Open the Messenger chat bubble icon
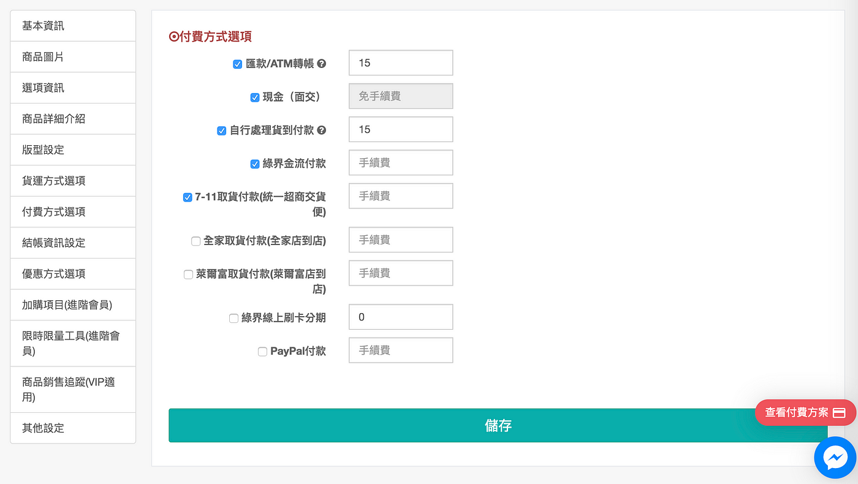Viewport: 858px width, 484px height. tap(835, 458)
